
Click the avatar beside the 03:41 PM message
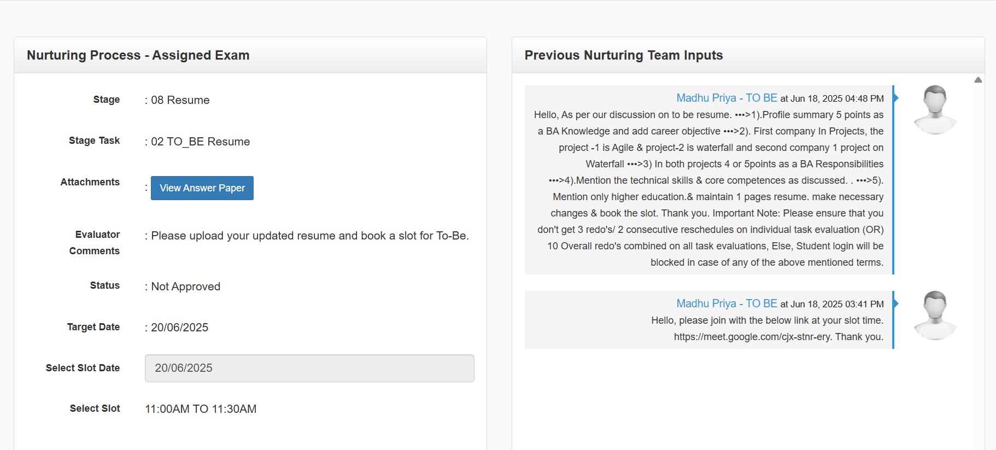(x=935, y=315)
